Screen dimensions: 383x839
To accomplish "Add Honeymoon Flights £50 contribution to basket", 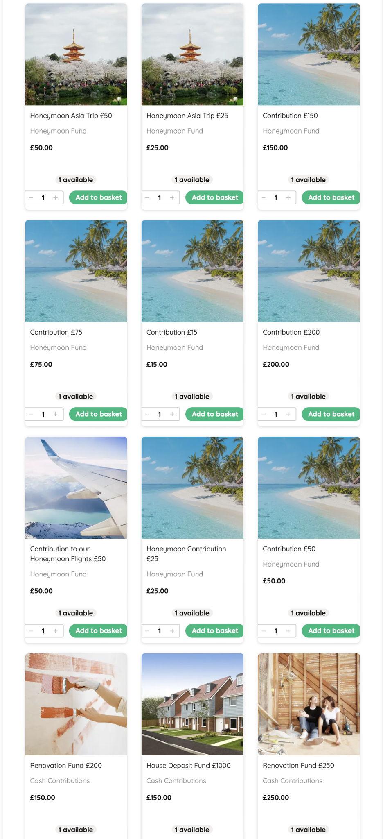I will tap(98, 631).
